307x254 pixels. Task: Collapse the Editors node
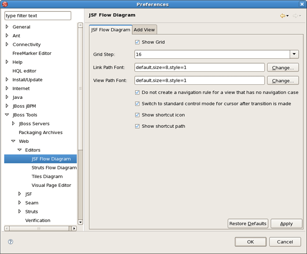click(20, 150)
